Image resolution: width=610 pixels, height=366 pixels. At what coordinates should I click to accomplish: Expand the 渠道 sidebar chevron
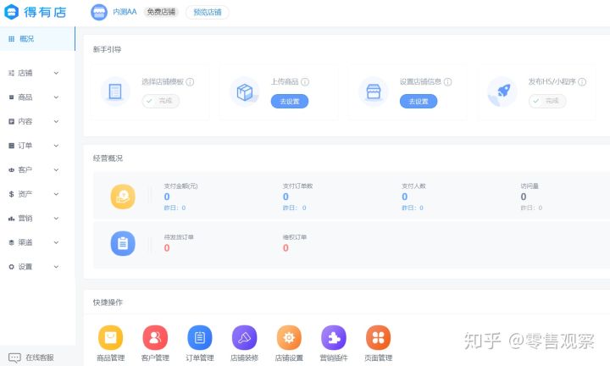56,242
